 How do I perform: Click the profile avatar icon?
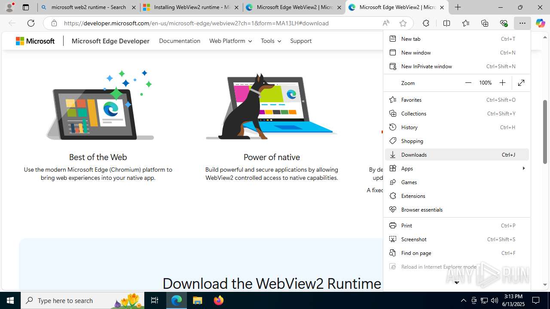(x=9, y=7)
